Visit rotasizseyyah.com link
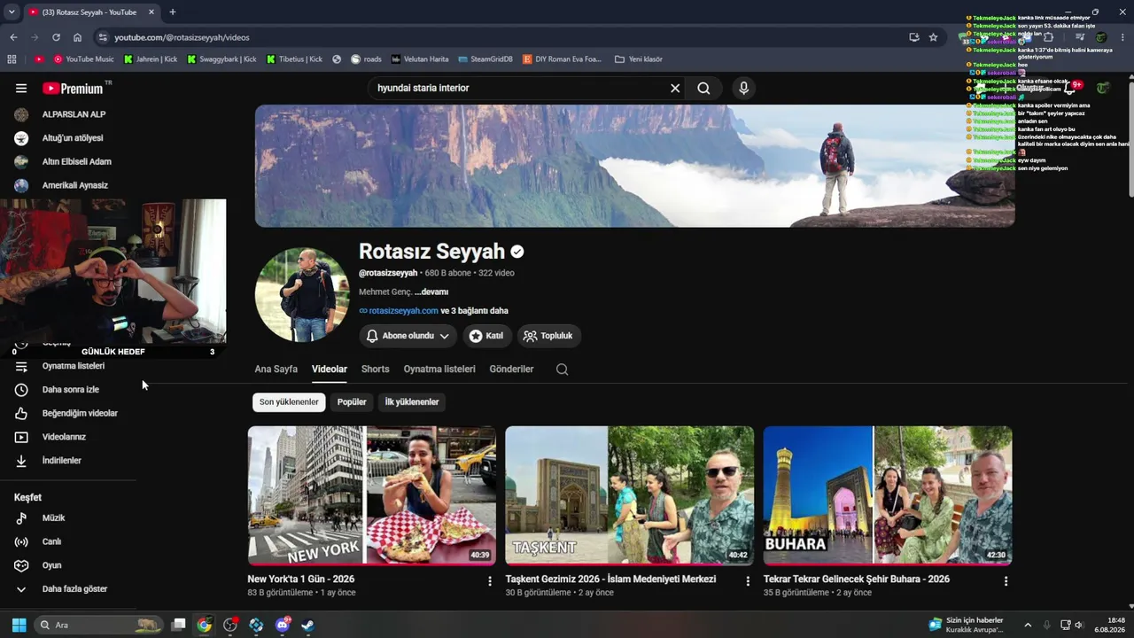 (403, 311)
